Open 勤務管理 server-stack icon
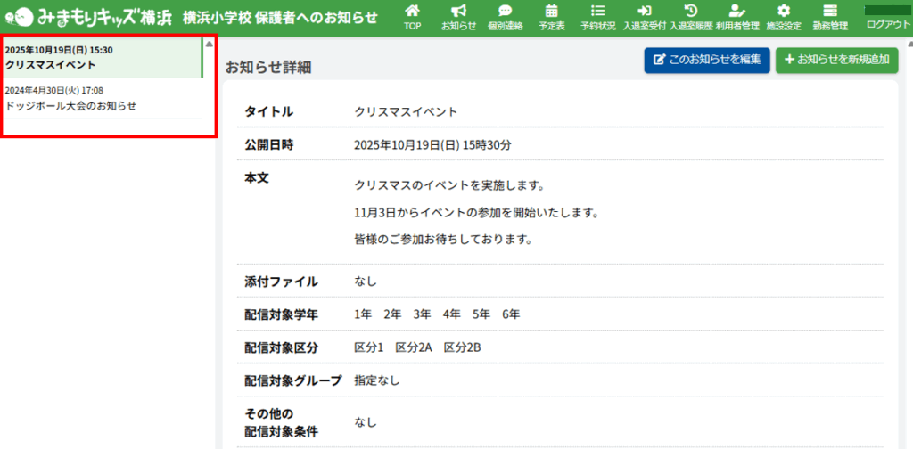The image size is (913, 449). tap(830, 17)
